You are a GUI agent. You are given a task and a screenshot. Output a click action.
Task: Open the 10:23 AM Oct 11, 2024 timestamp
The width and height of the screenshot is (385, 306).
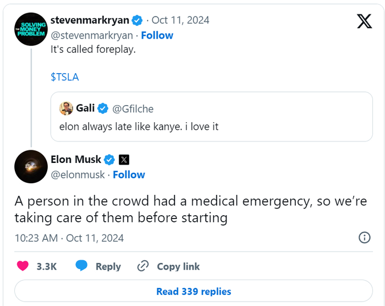[x=69, y=238]
